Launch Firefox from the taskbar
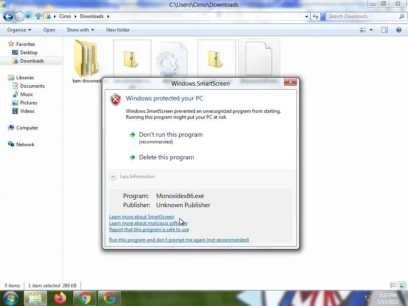 click(x=60, y=298)
